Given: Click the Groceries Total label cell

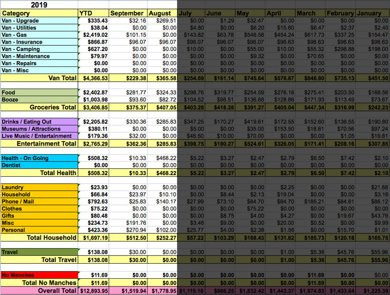Looking at the screenshot, I should point(39,107).
